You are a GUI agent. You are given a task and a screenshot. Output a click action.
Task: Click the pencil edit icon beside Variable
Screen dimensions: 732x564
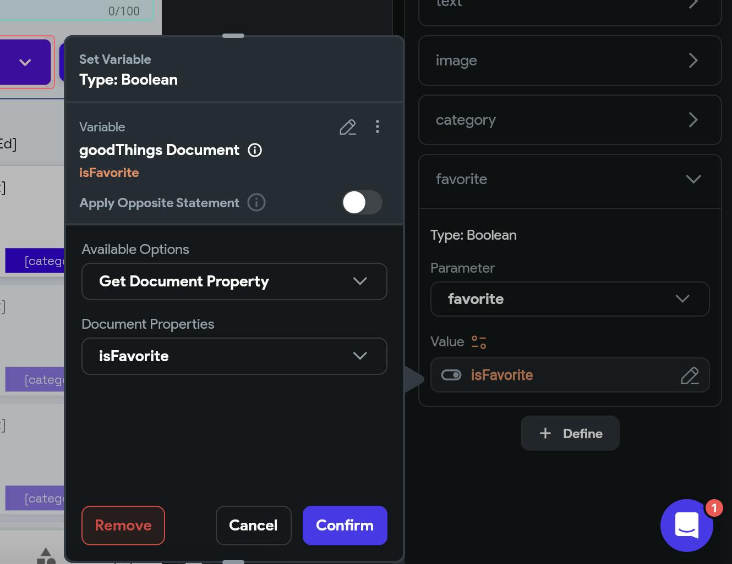pos(347,128)
